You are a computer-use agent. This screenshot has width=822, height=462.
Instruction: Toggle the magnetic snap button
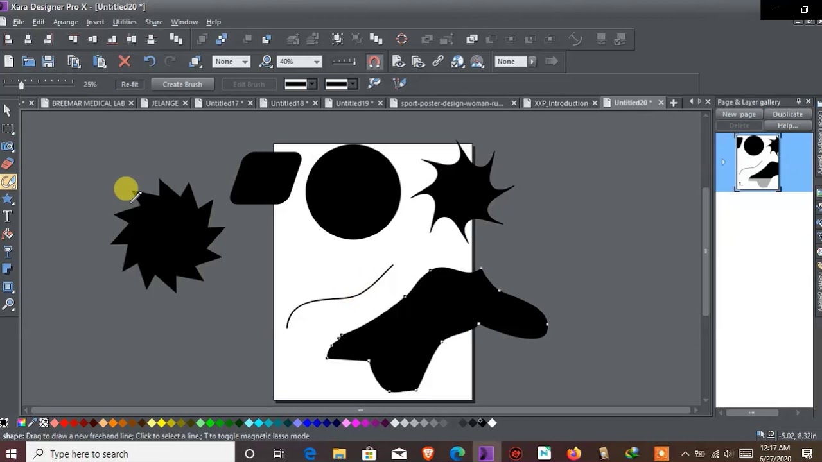[x=374, y=62]
